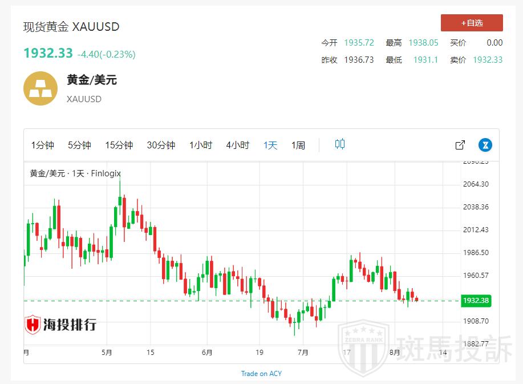The image size is (523, 384).
Task: Click the blue hourglass icon
Action: coord(485,145)
